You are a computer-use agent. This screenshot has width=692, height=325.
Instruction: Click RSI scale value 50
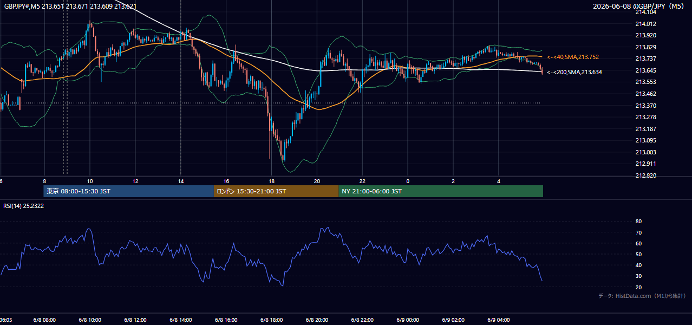[x=638, y=255]
